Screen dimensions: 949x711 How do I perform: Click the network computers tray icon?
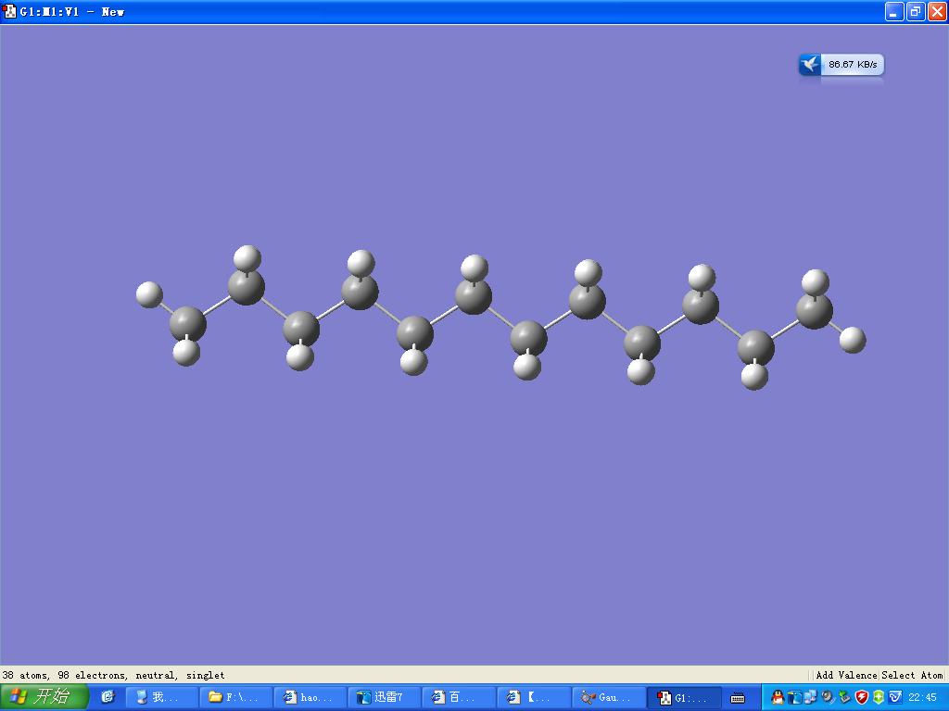tap(810, 697)
